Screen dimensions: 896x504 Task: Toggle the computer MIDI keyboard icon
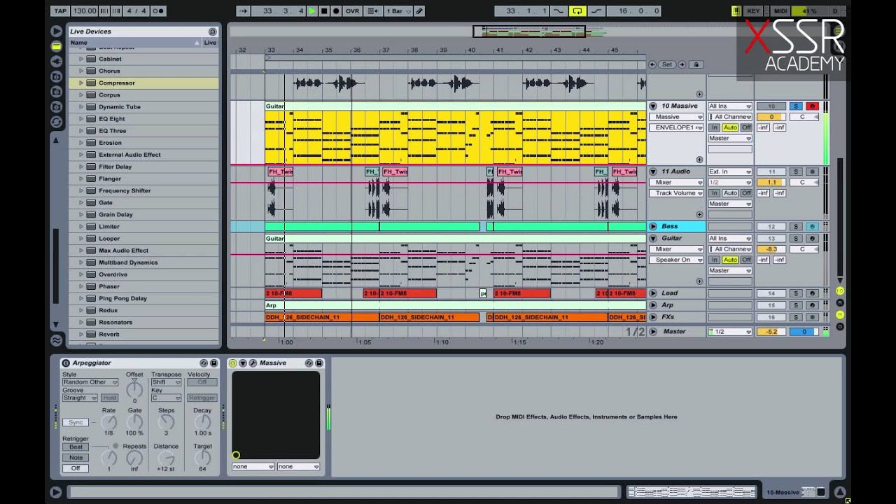tap(736, 11)
